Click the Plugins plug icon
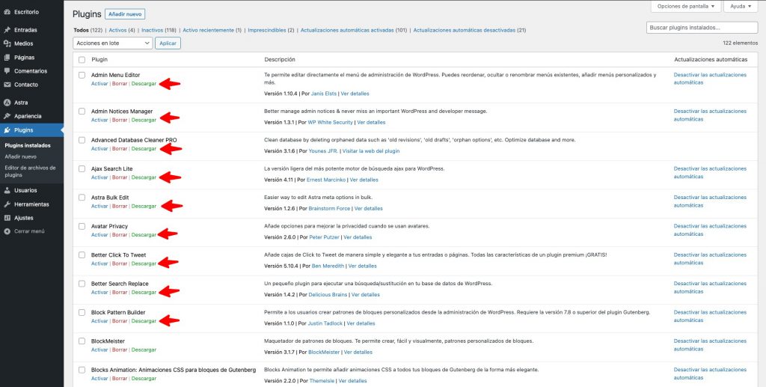The width and height of the screenshot is (766, 387). click(x=7, y=130)
